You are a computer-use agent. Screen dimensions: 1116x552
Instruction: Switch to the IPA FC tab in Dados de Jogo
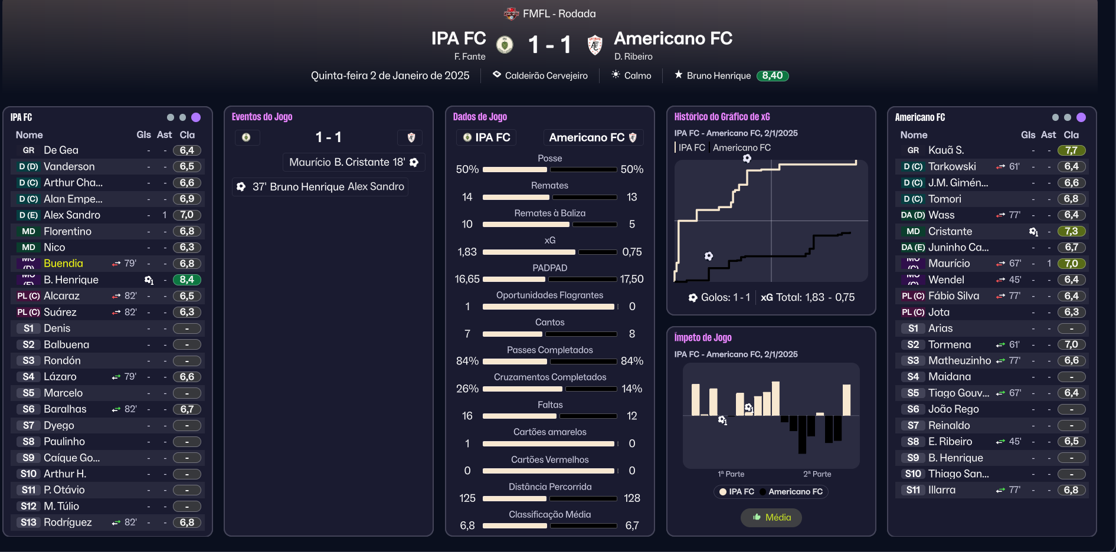486,137
